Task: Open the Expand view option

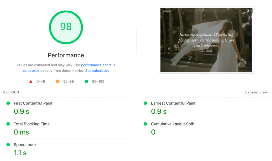Action: point(256,92)
